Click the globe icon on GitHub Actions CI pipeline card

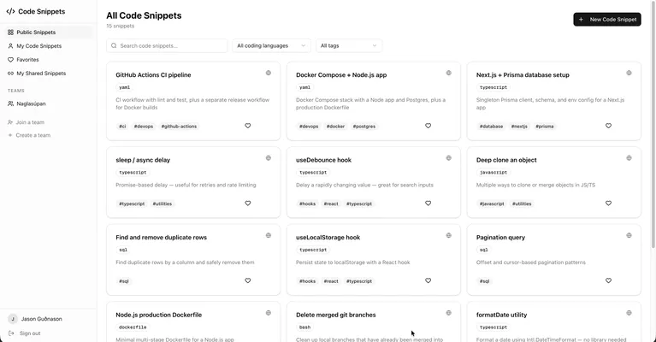269,73
